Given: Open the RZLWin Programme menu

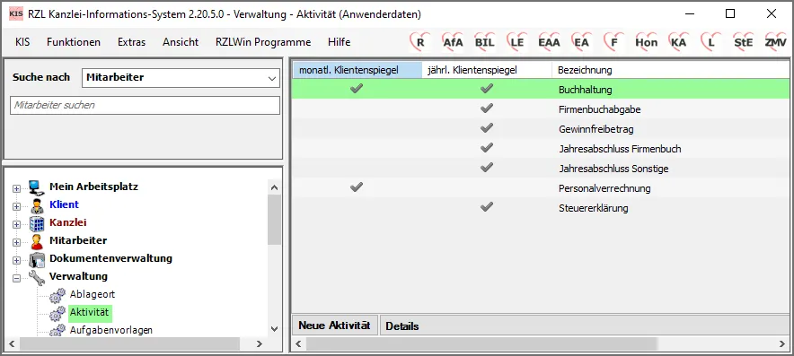Looking at the screenshot, I should [x=263, y=42].
